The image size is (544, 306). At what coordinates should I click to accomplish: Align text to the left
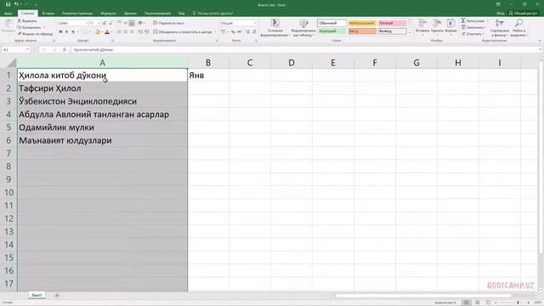(x=119, y=32)
